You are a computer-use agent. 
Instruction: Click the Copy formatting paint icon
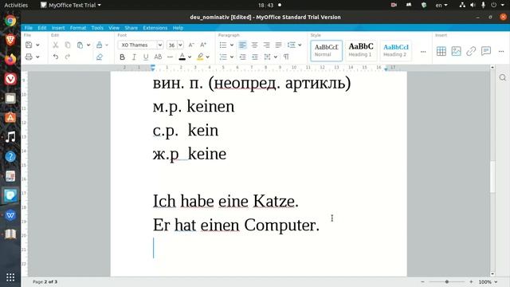[99, 45]
